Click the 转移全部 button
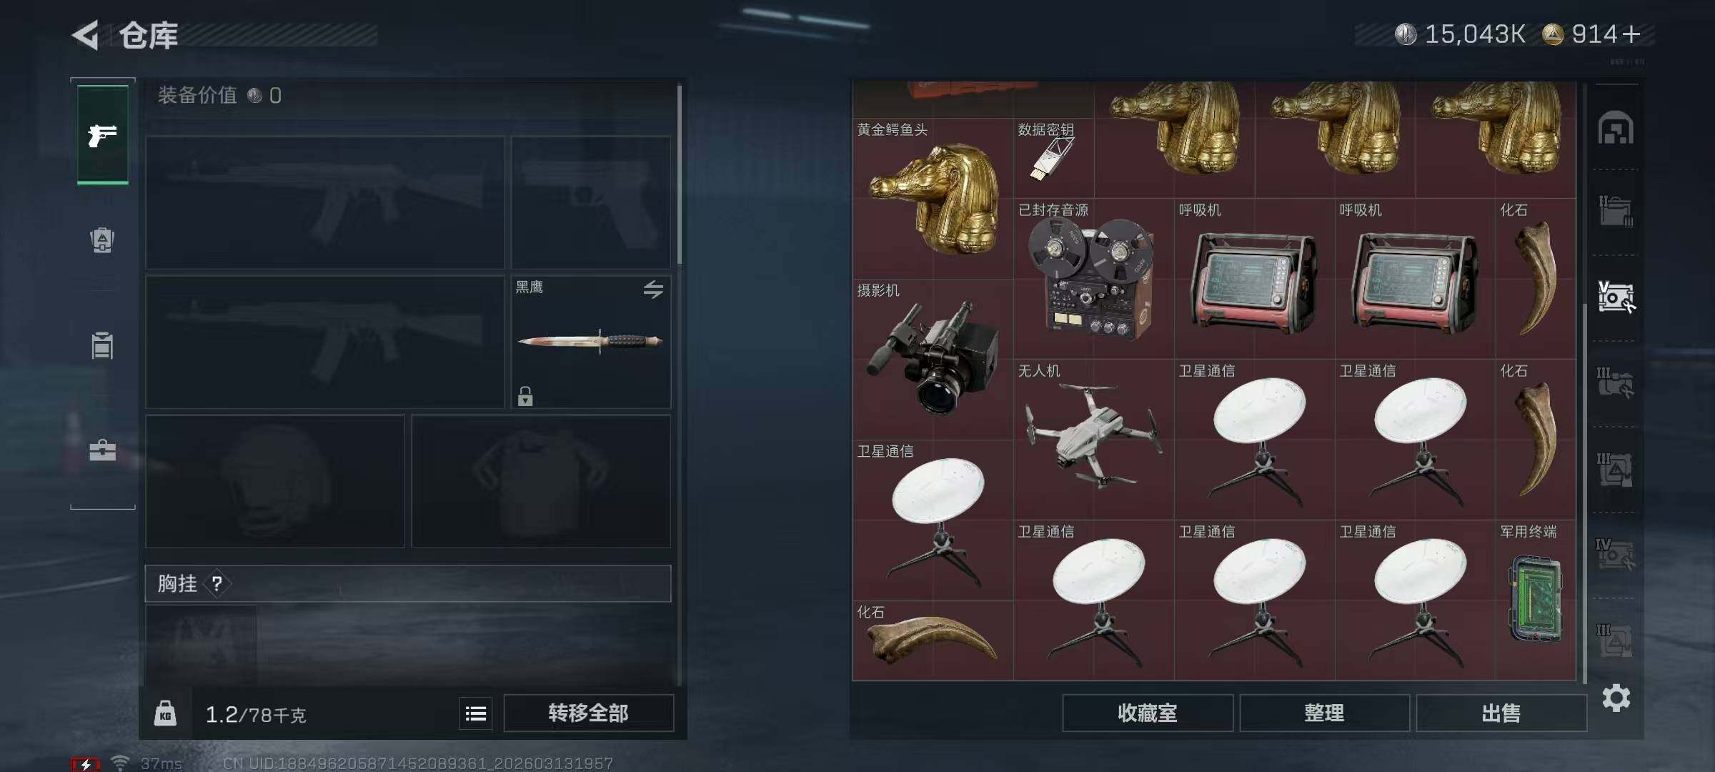This screenshot has height=772, width=1715. 588,713
